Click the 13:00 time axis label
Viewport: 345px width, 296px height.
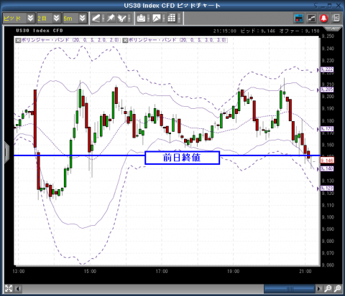[x=19, y=272]
